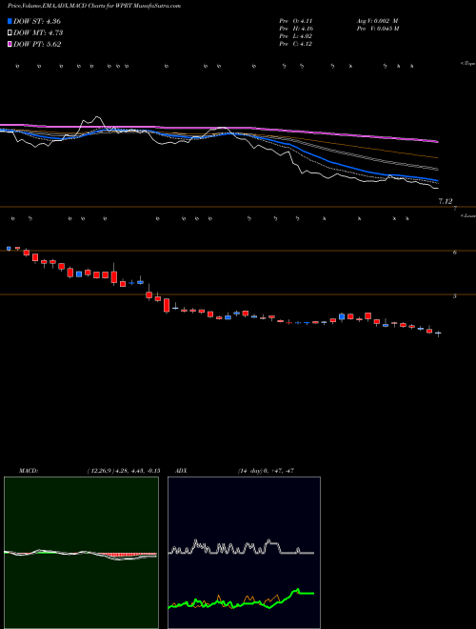
Task: Click the first blue candlestick near 6
Action: pyautogui.click(x=9, y=249)
